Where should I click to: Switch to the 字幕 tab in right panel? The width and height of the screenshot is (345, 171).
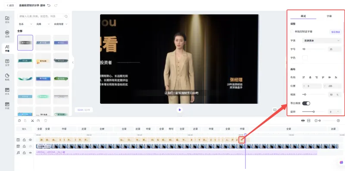[329, 16]
